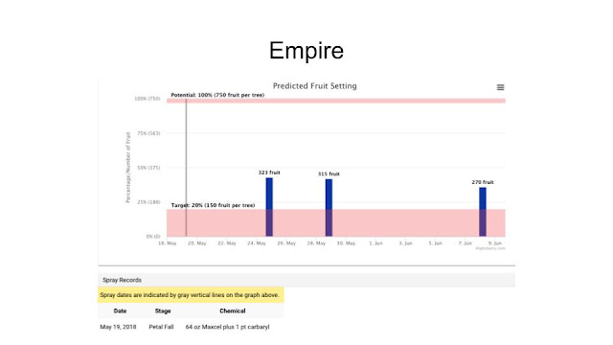Click the 25% (188) y-axis label
The height and width of the screenshot is (345, 613).
tap(148, 202)
